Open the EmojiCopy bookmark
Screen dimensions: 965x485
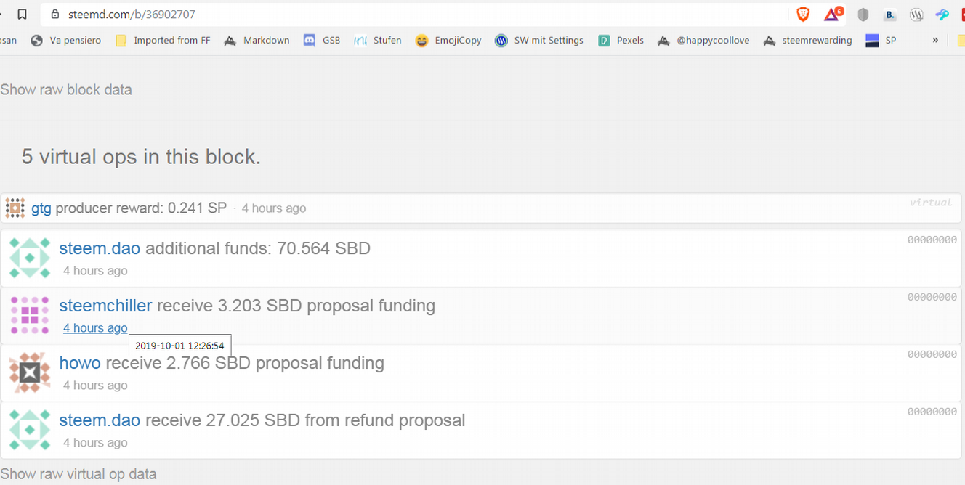tap(449, 41)
